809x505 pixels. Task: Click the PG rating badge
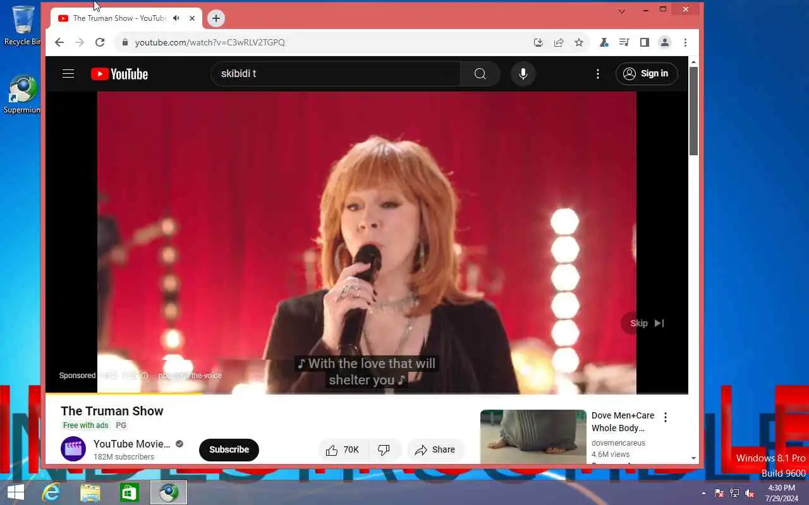coord(121,425)
